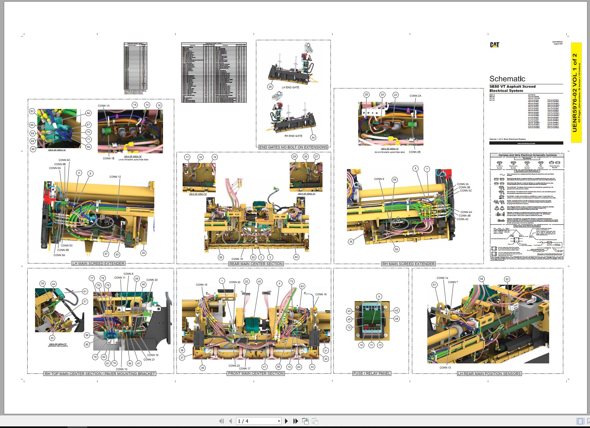Click 'VIEW OF AREA "C"' caption
The image size is (590, 428).
[x=390, y=149]
